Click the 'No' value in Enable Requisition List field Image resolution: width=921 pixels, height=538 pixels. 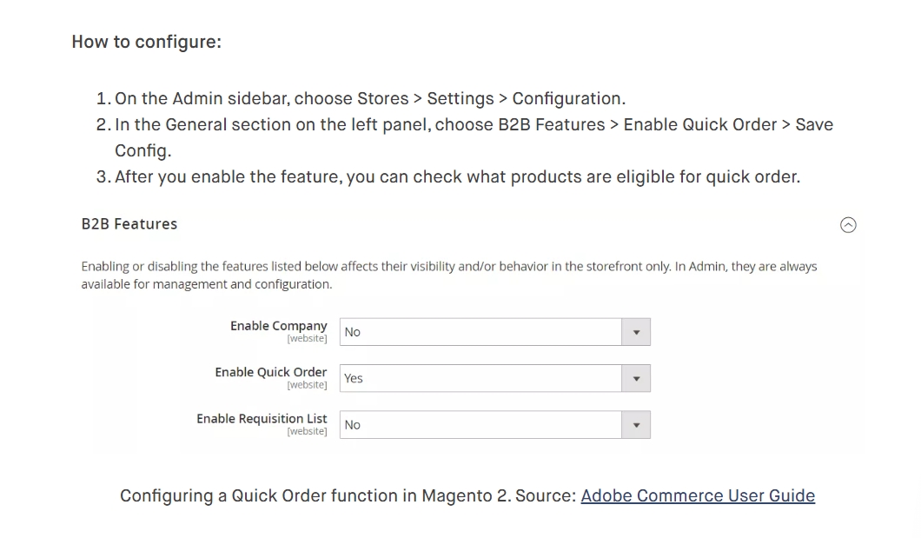[x=353, y=425]
